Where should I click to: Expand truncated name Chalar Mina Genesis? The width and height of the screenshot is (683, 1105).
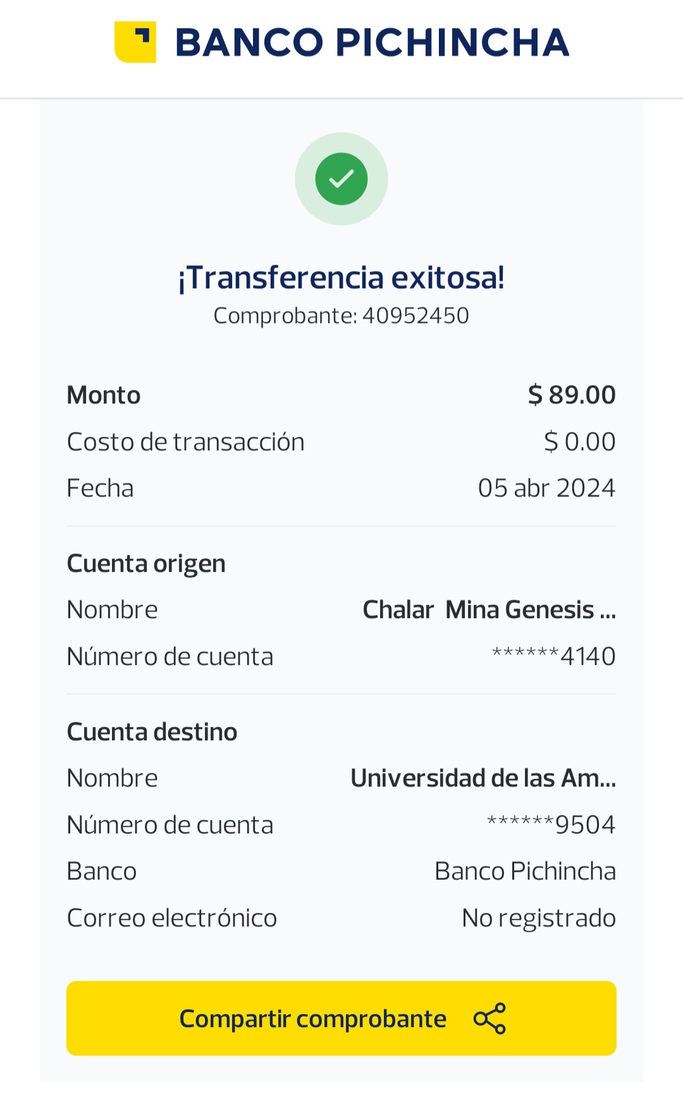pos(489,610)
